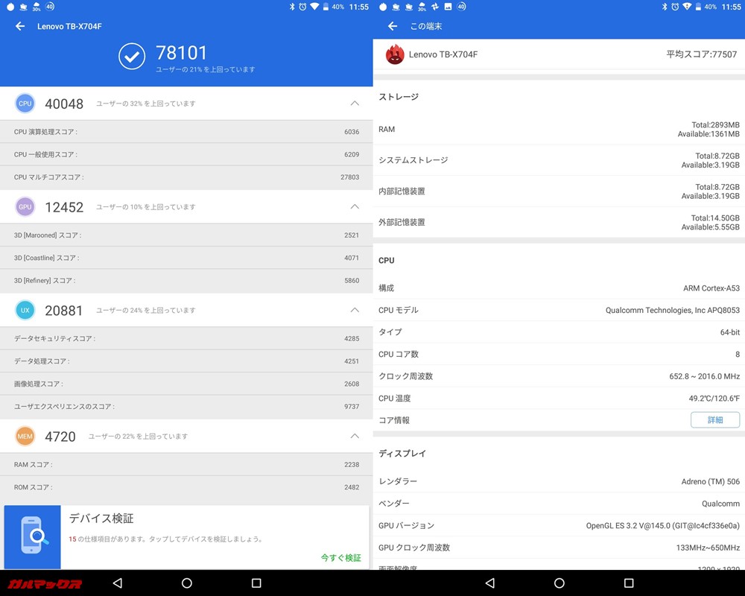Click the GPU score badge icon
Image resolution: width=745 pixels, height=596 pixels.
[25, 206]
